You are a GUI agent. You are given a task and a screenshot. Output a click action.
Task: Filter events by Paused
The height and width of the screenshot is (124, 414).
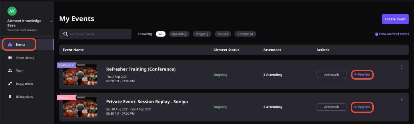[223, 34]
